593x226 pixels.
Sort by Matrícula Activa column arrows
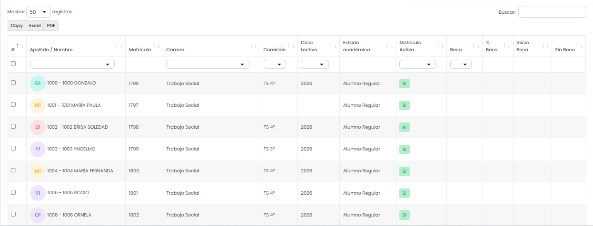[440, 46]
